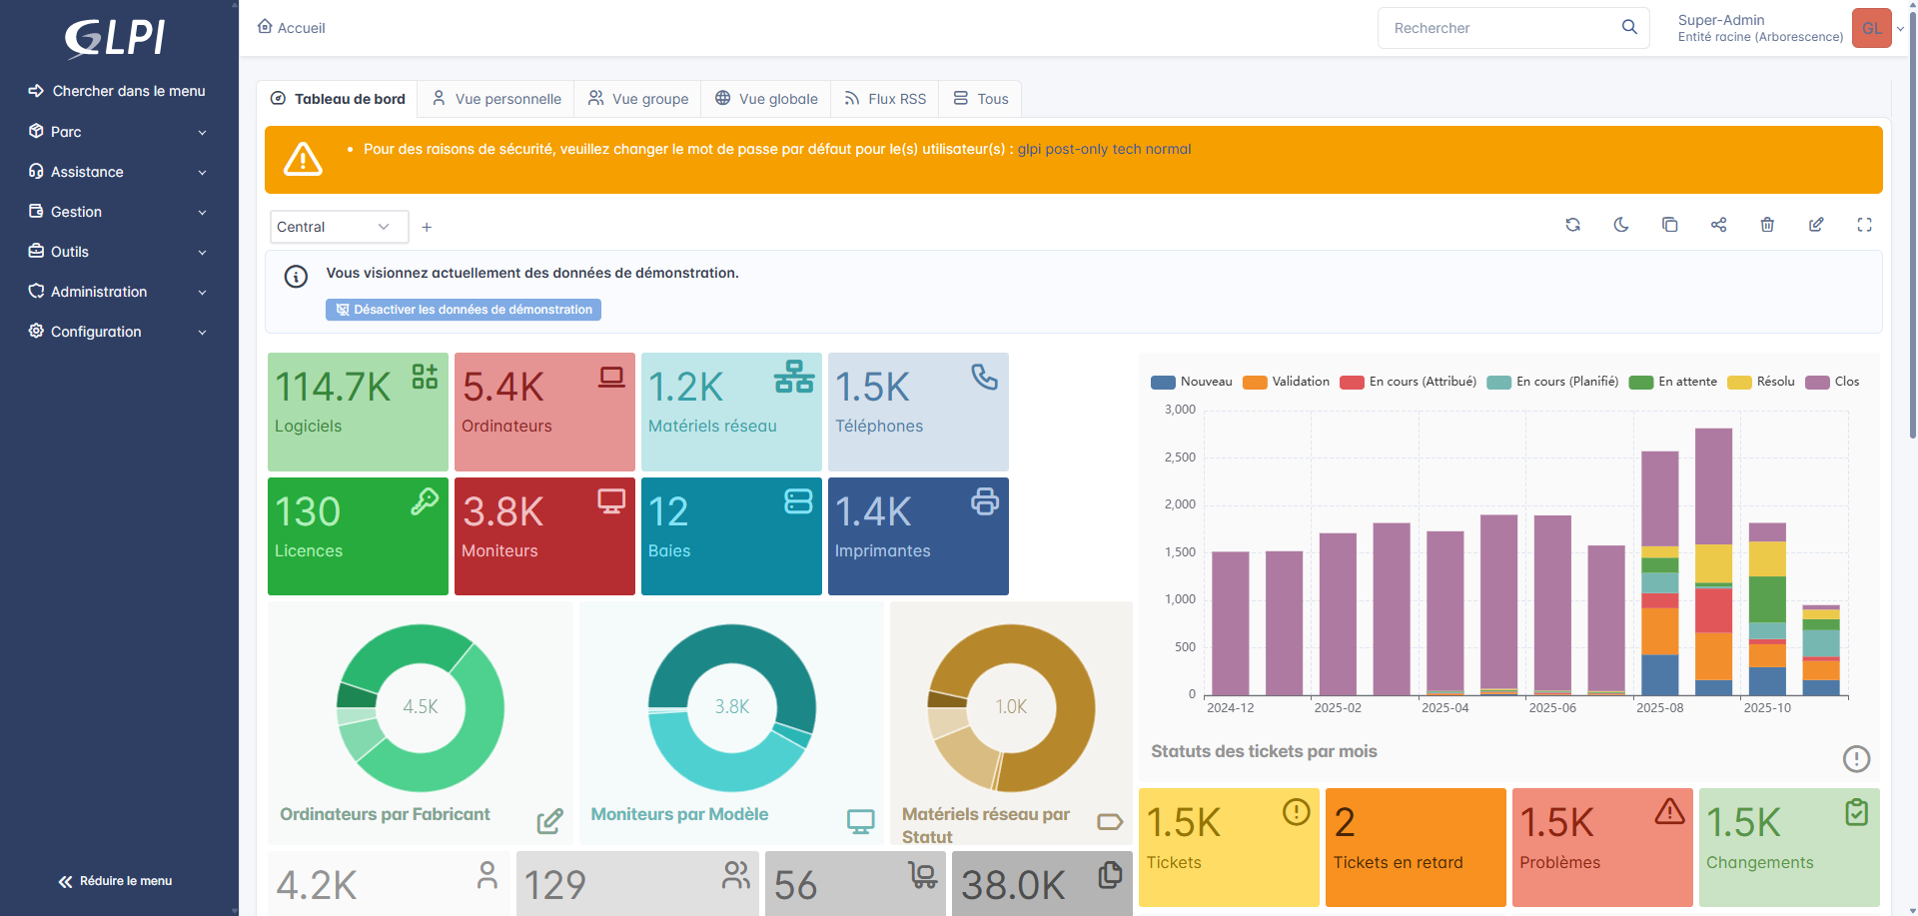Viewport: 1918px width, 916px height.
Task: Click the delete dashboard trash icon
Action: (x=1767, y=225)
